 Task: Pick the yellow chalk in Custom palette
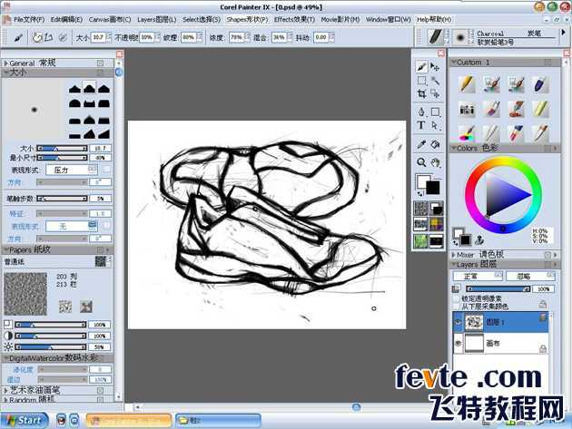(540, 109)
